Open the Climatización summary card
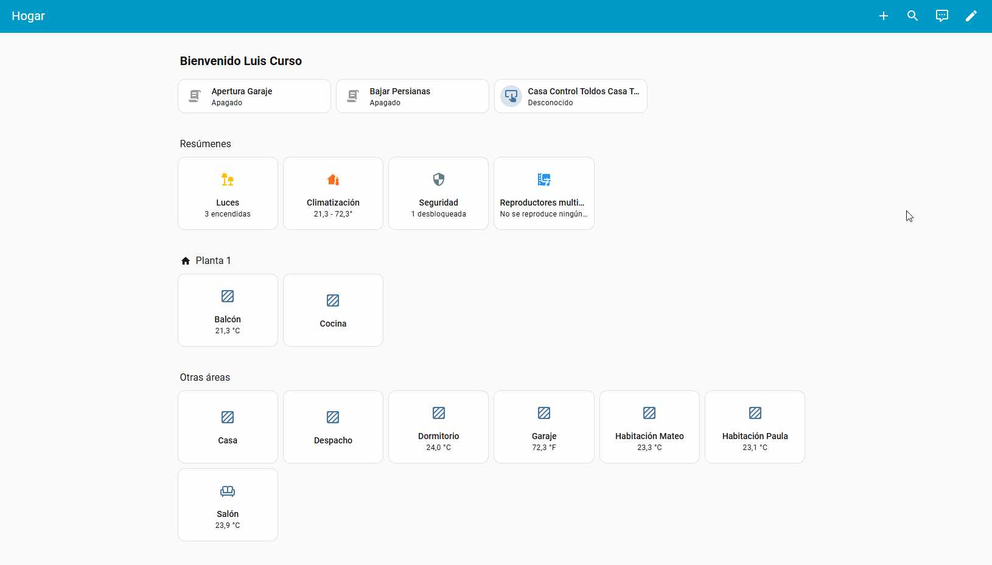This screenshot has width=992, height=565. [333, 193]
